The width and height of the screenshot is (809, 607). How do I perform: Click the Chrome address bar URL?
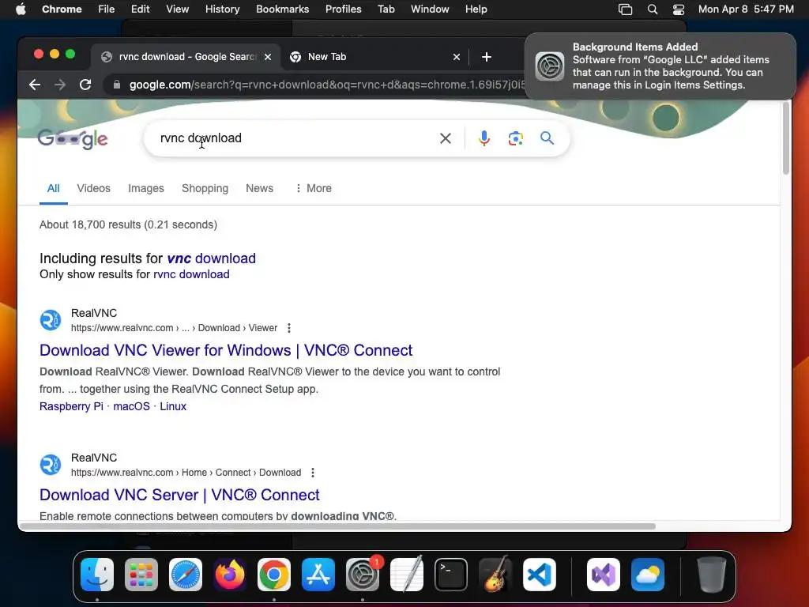[x=326, y=85]
